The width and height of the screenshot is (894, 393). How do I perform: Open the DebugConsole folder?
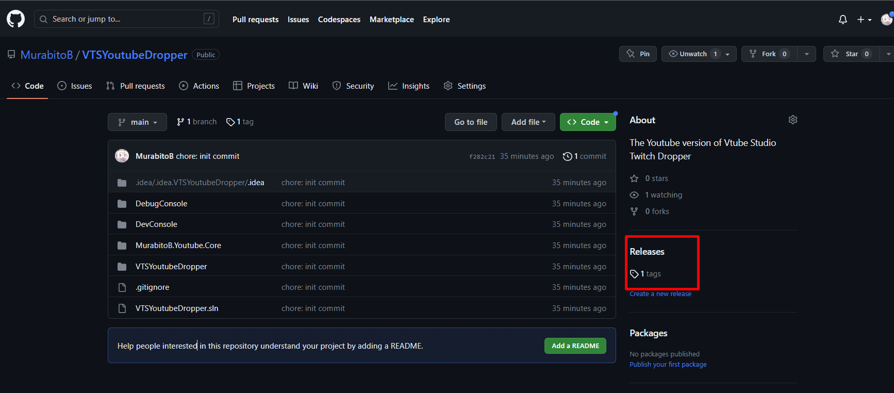tap(161, 204)
